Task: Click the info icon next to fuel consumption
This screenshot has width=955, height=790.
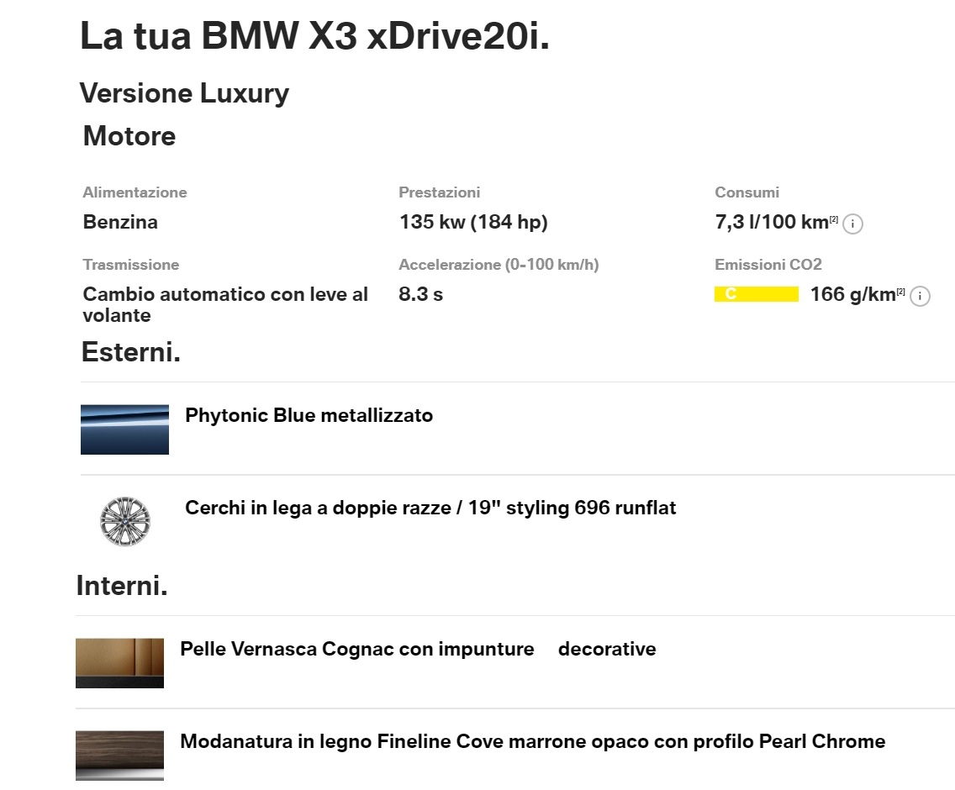Action: click(853, 224)
